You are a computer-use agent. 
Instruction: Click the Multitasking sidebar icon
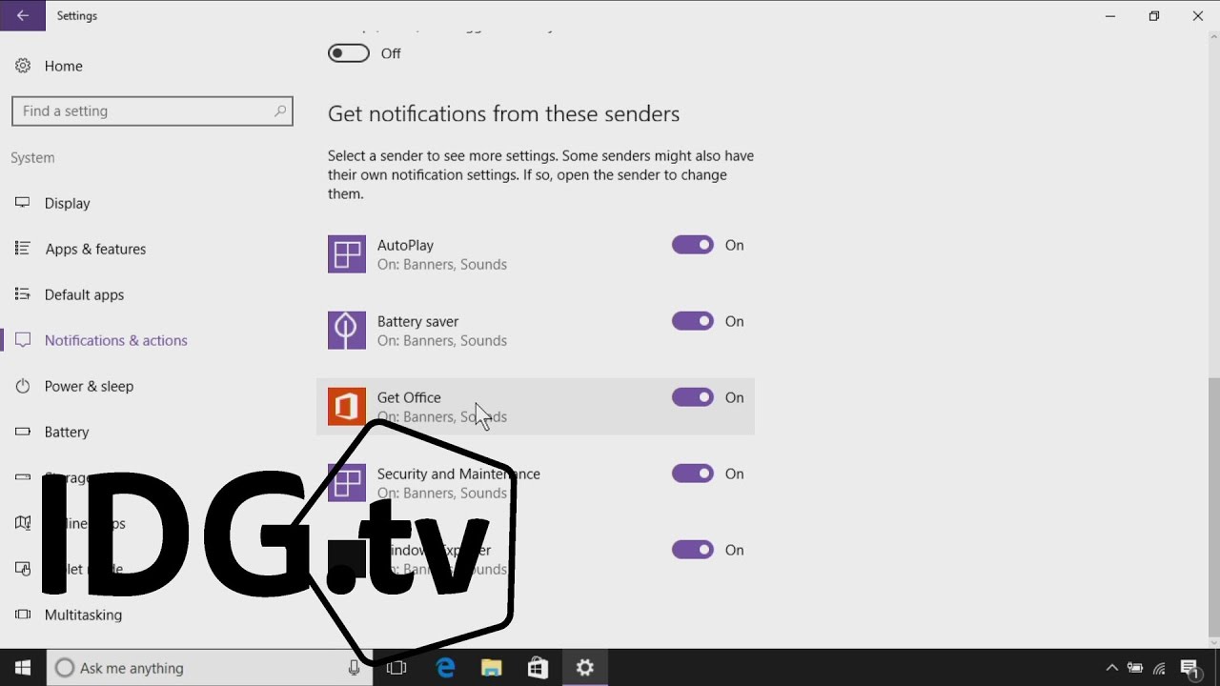pyautogui.click(x=23, y=615)
